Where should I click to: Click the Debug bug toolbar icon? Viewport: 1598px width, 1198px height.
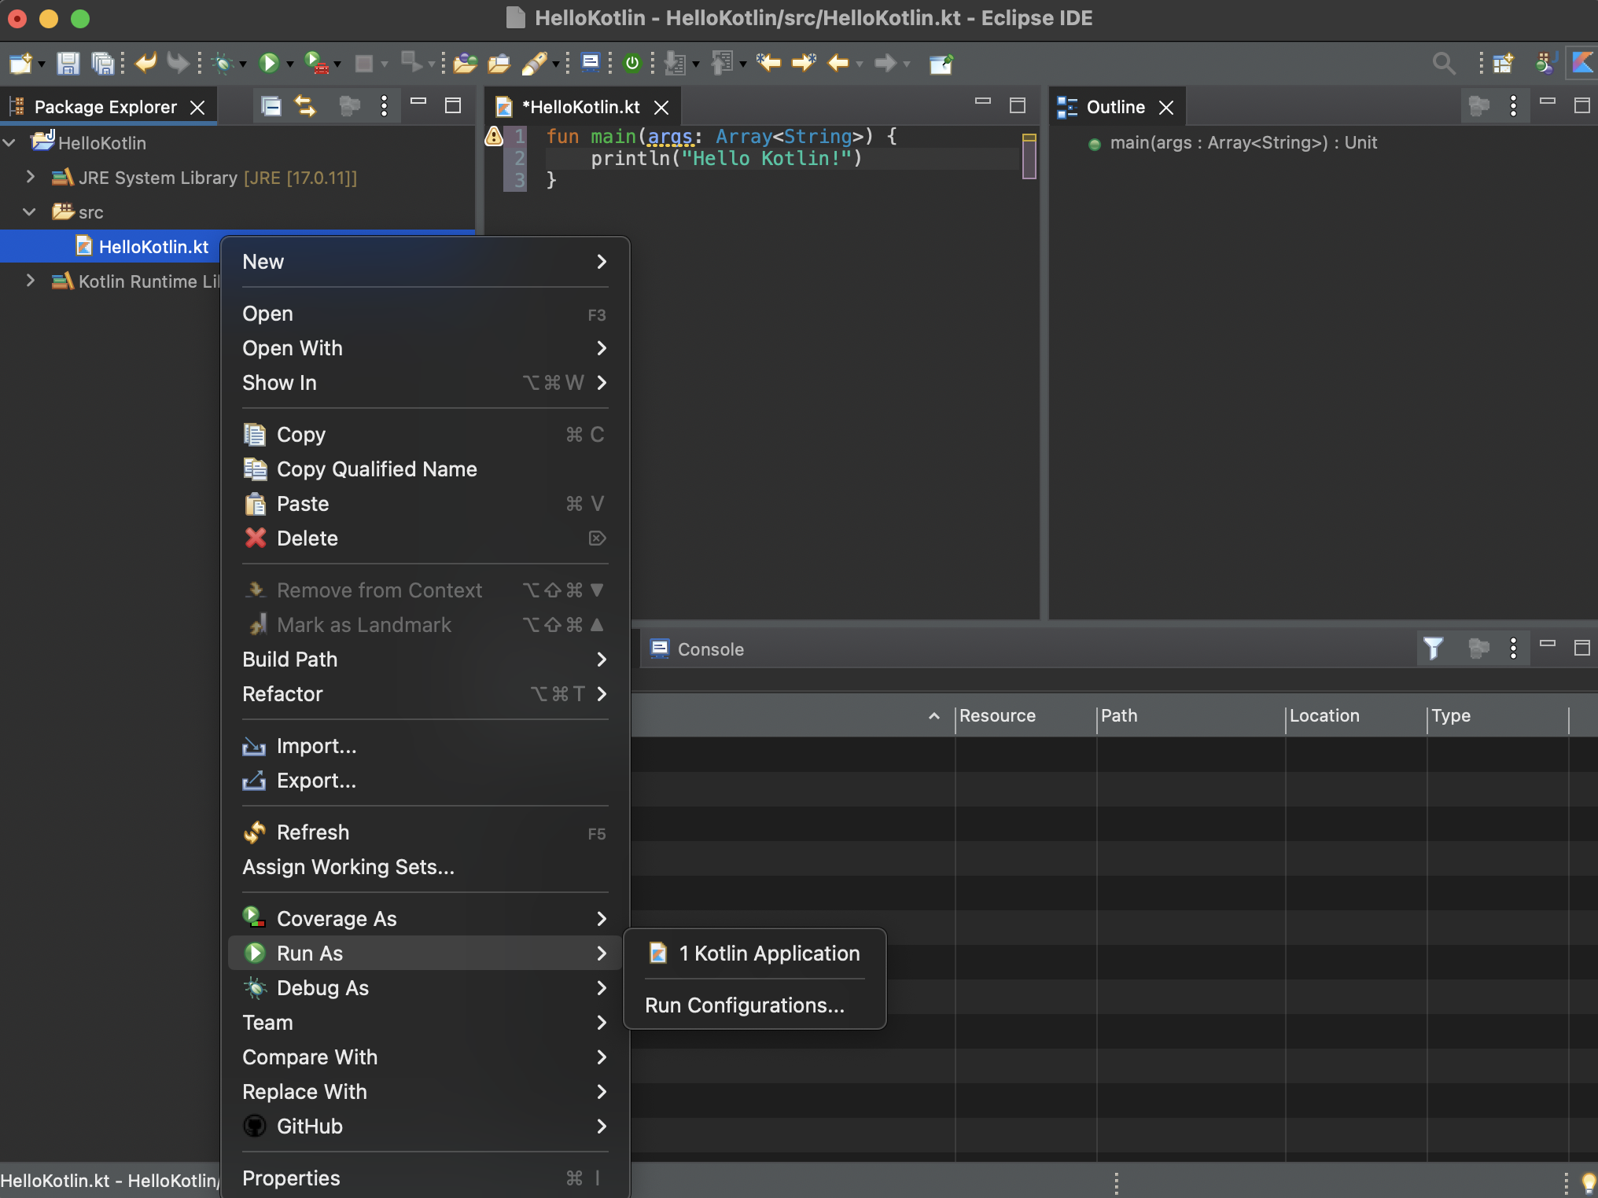pyautogui.click(x=223, y=63)
